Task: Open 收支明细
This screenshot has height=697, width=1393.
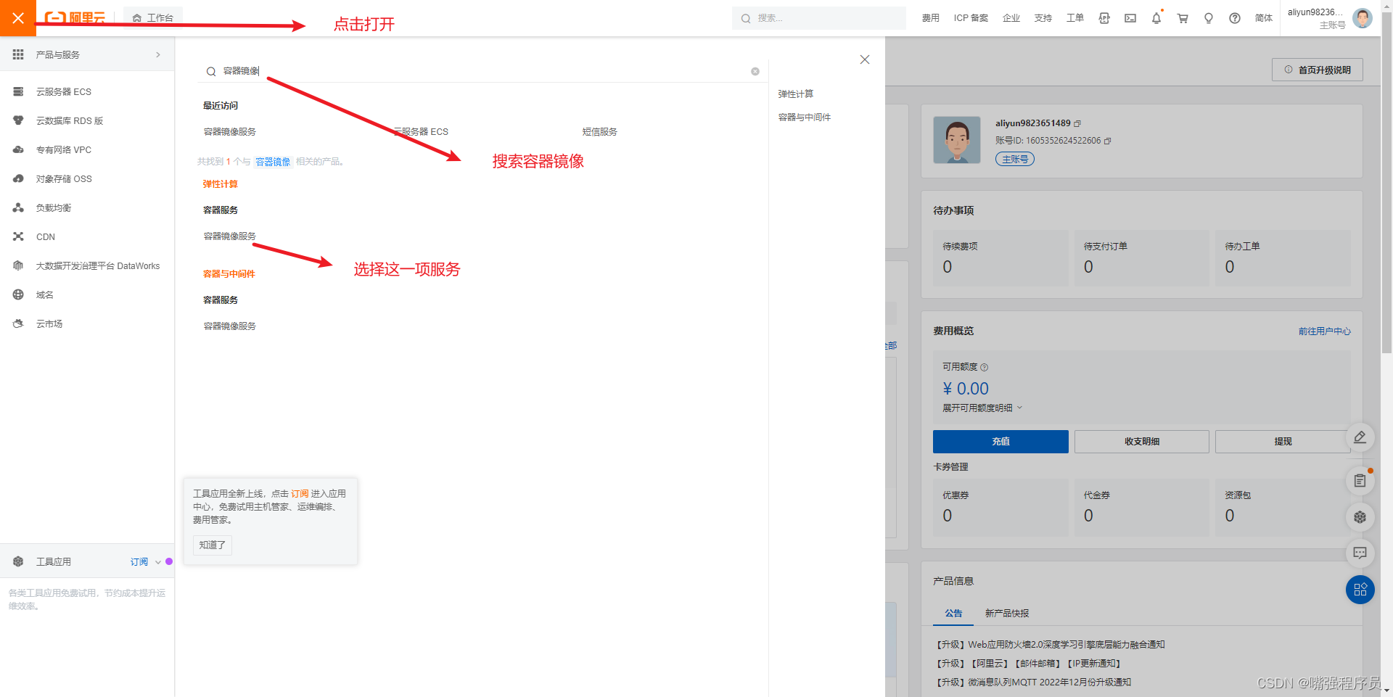Action: pos(1142,442)
